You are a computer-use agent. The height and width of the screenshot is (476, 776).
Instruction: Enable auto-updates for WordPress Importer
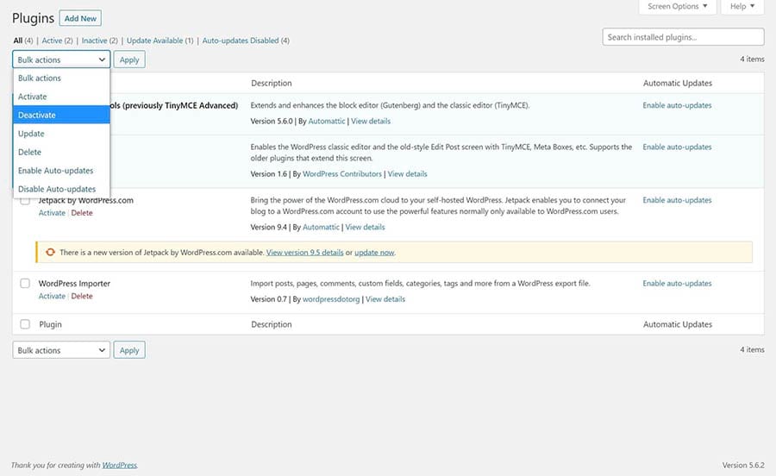pos(677,284)
